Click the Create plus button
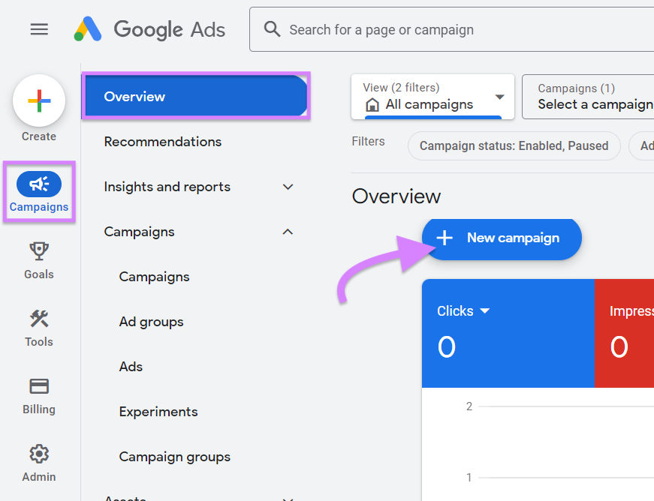Image resolution: width=654 pixels, height=501 pixels. [39, 100]
